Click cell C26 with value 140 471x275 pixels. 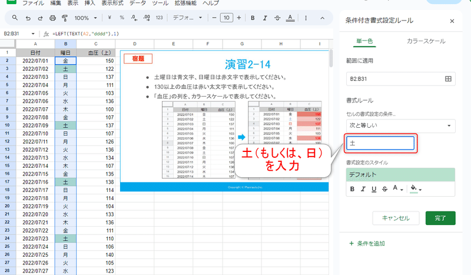[x=96, y=255]
